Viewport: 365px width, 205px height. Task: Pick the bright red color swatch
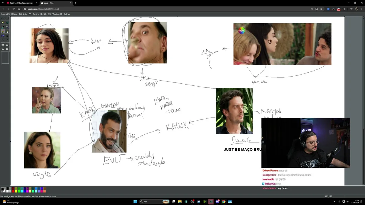pyautogui.click(x=13, y=191)
